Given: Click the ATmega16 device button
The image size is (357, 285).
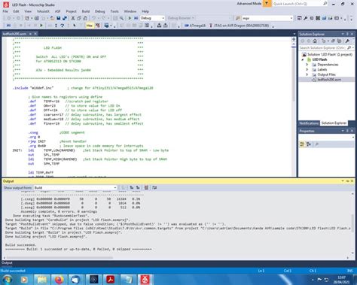Looking at the screenshot, I should point(195,26).
